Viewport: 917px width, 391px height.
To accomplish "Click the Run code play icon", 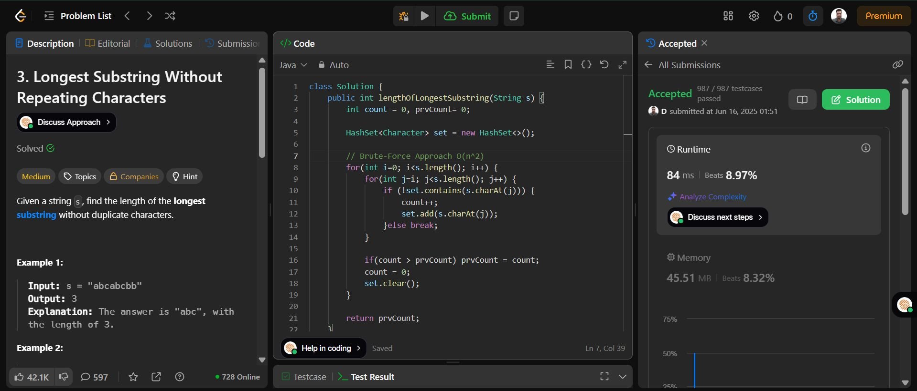I will point(424,16).
